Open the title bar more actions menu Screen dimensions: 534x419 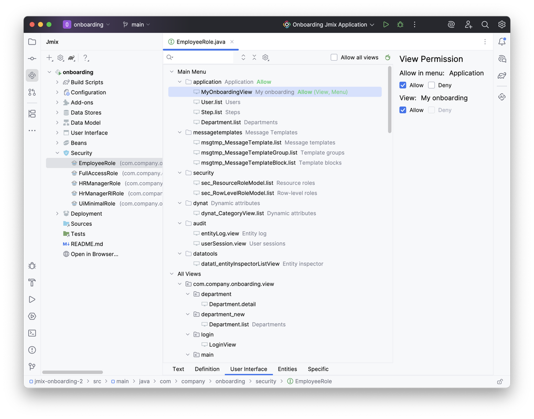tap(414, 25)
